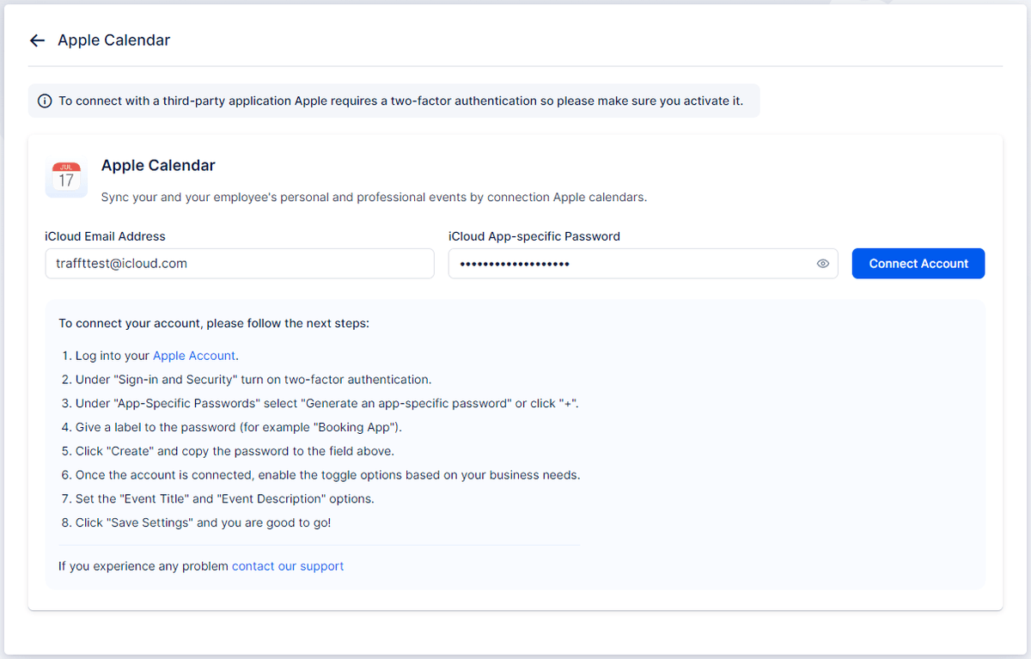1031x659 pixels.
Task: Click the Apple Calendar app icon showing 17
Action: tap(66, 178)
